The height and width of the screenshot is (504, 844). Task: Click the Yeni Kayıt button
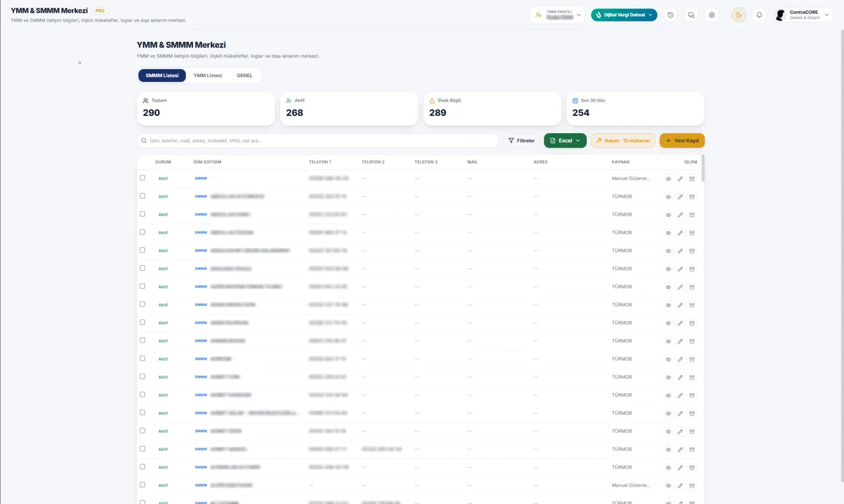pyautogui.click(x=682, y=141)
